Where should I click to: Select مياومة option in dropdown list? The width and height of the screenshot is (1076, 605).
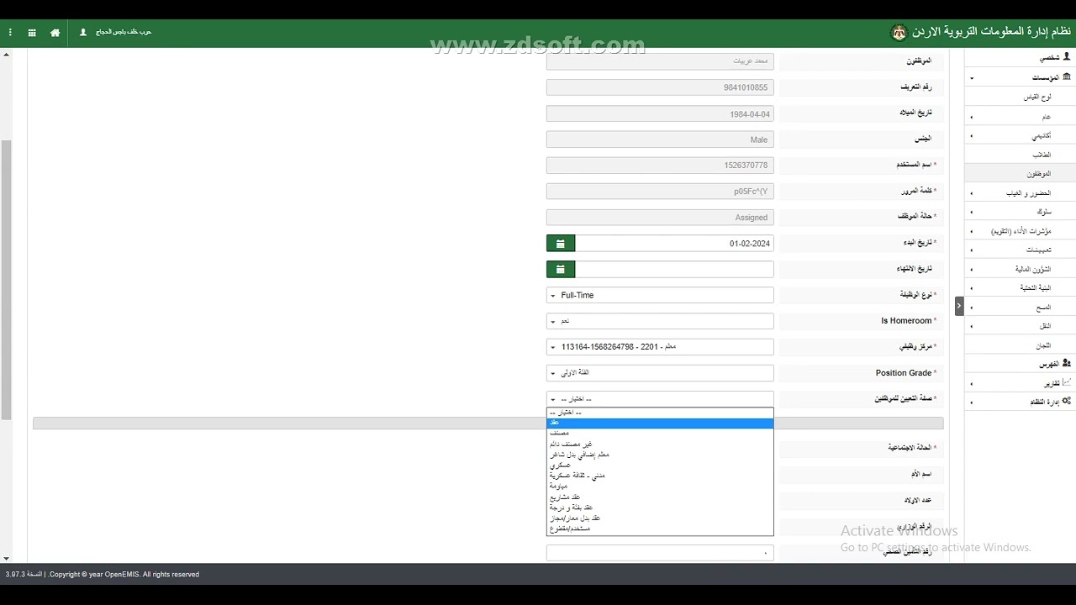[x=660, y=487]
